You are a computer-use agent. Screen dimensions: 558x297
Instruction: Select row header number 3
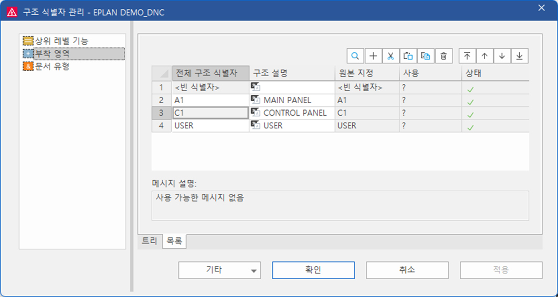[162, 113]
